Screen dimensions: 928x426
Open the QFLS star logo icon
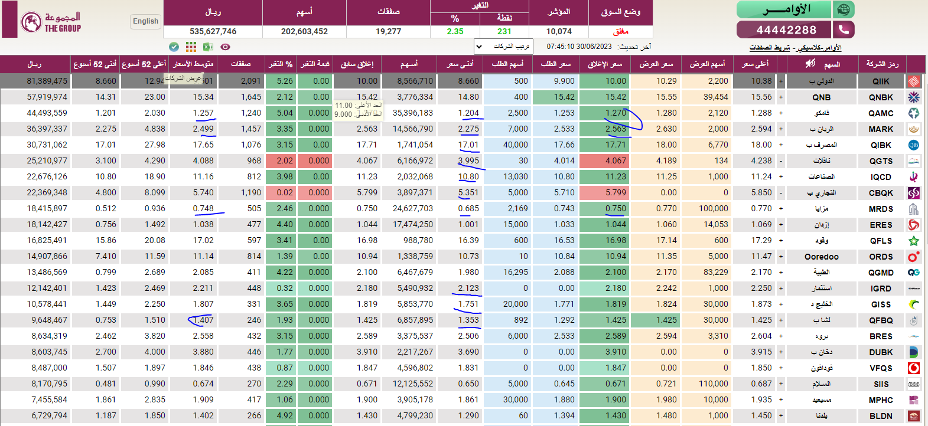(914, 241)
